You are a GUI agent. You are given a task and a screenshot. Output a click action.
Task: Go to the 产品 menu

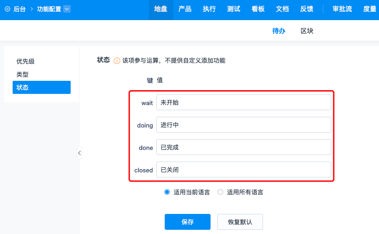[x=185, y=9]
